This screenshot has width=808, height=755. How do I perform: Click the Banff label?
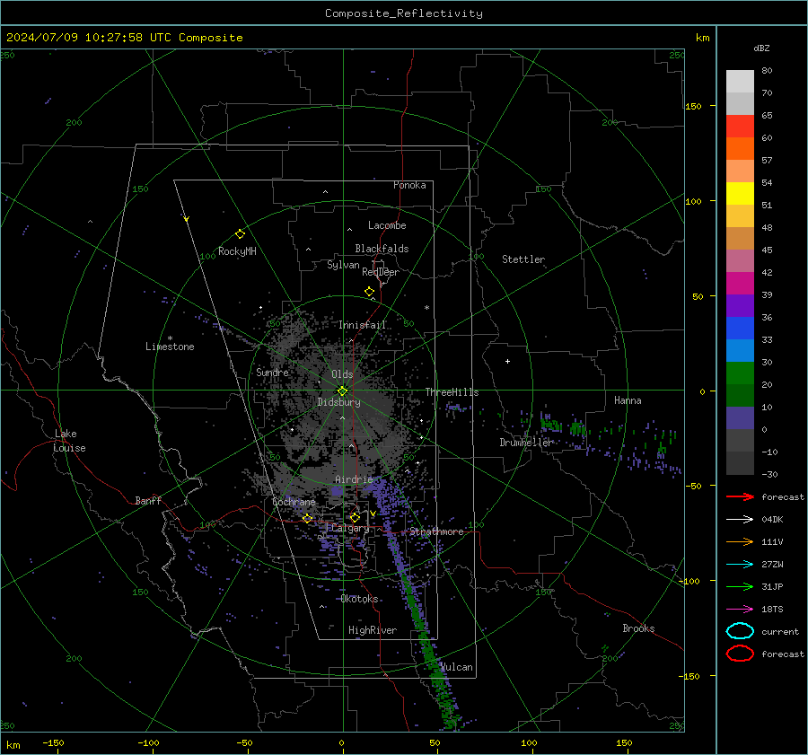pos(148,501)
